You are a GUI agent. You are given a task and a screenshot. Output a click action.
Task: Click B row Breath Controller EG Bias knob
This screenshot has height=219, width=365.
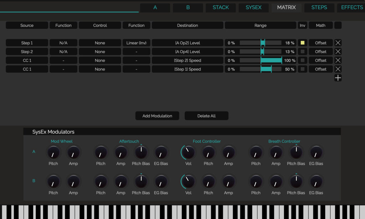[x=316, y=182]
